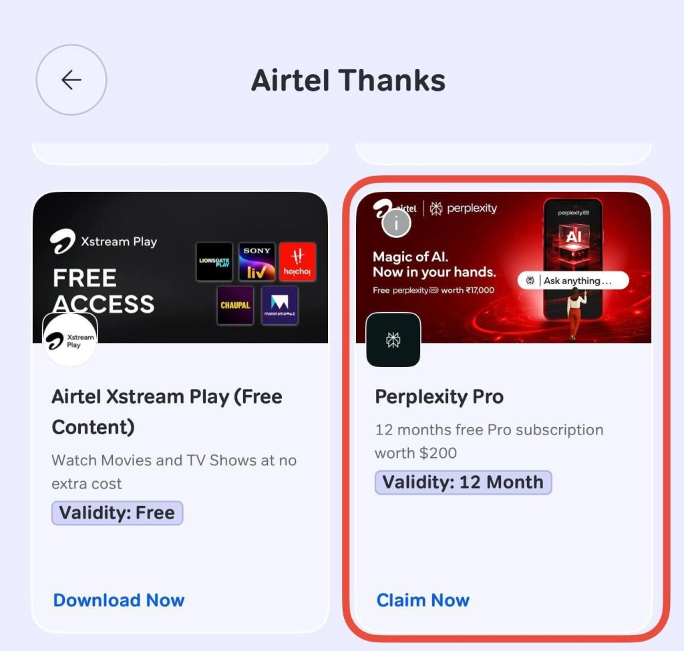Tap the Airtel Thanks page heading
The image size is (684, 651).
coord(348,80)
